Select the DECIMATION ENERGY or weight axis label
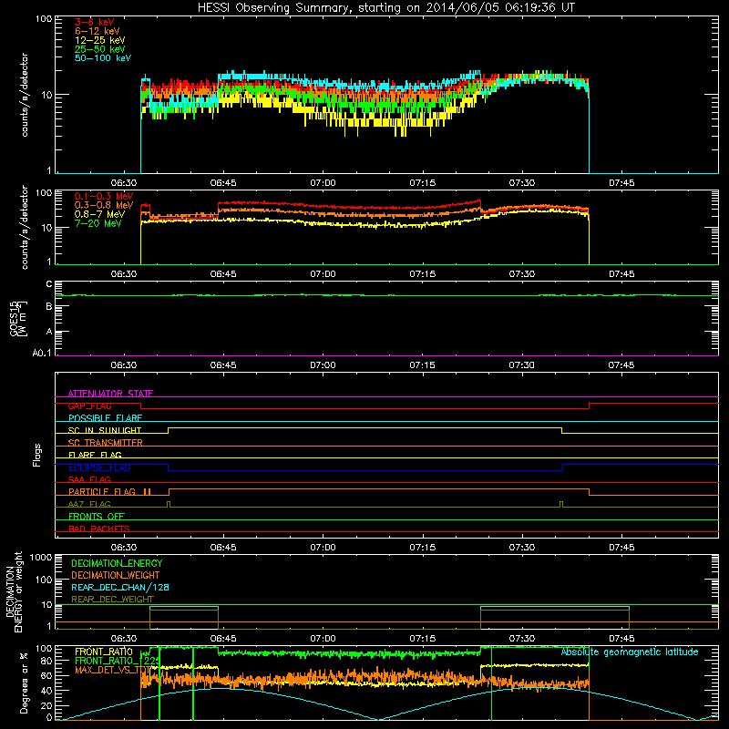The image size is (729, 729). pos(14,591)
